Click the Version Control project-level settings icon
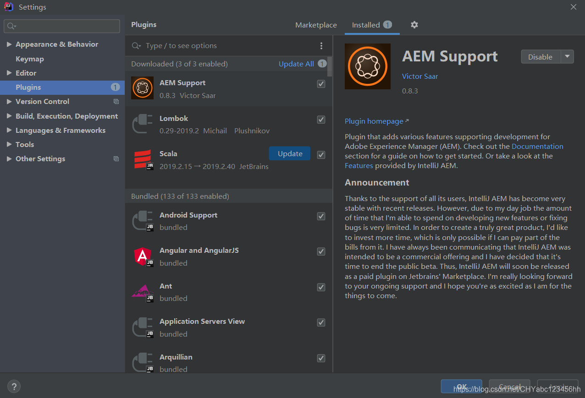The image size is (585, 398). pyautogui.click(x=116, y=102)
